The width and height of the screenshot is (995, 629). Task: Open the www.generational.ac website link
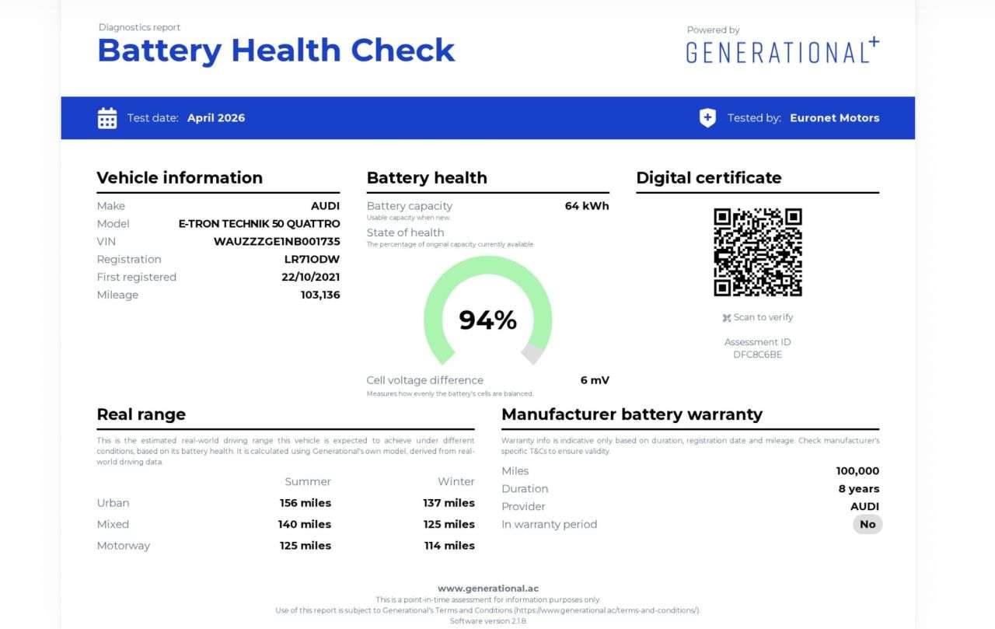tap(487, 589)
